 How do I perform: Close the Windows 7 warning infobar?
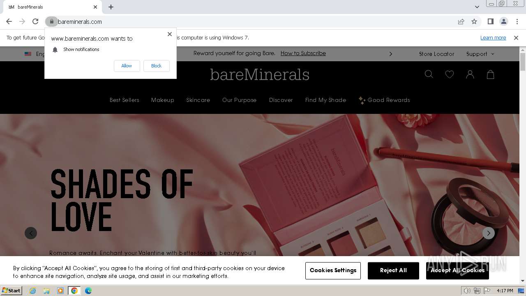516,38
